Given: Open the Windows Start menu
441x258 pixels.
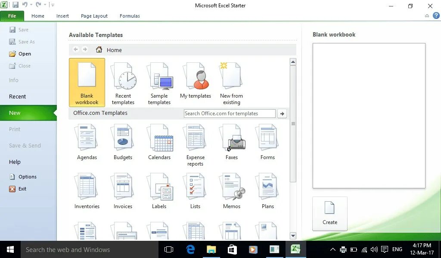Looking at the screenshot, I should pos(10,249).
